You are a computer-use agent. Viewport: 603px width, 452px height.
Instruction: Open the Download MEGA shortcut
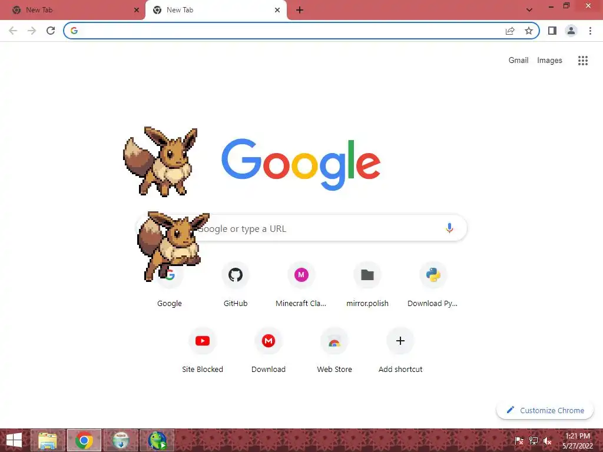[x=269, y=350]
